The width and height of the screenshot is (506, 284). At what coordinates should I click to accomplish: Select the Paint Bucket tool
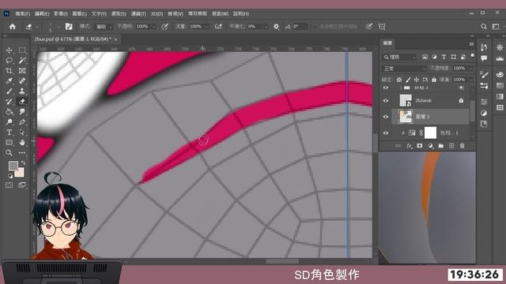tap(9, 112)
